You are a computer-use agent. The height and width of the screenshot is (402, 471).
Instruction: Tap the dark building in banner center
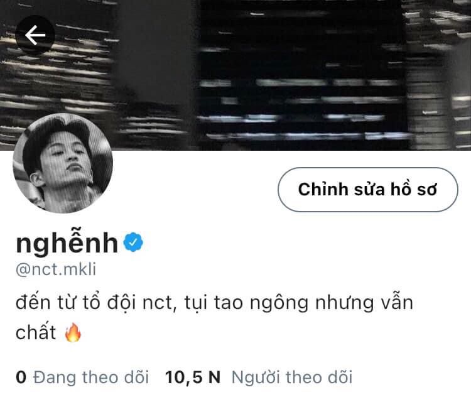click(x=300, y=75)
